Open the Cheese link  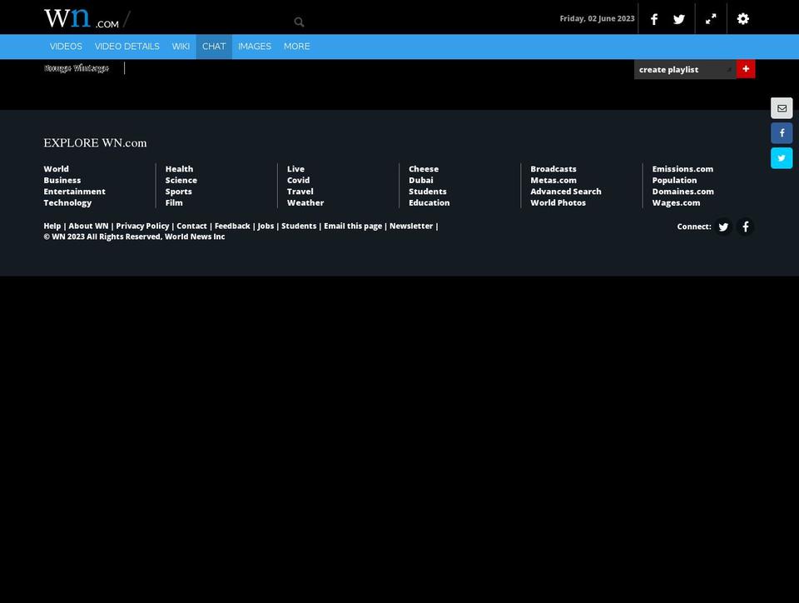click(x=424, y=169)
